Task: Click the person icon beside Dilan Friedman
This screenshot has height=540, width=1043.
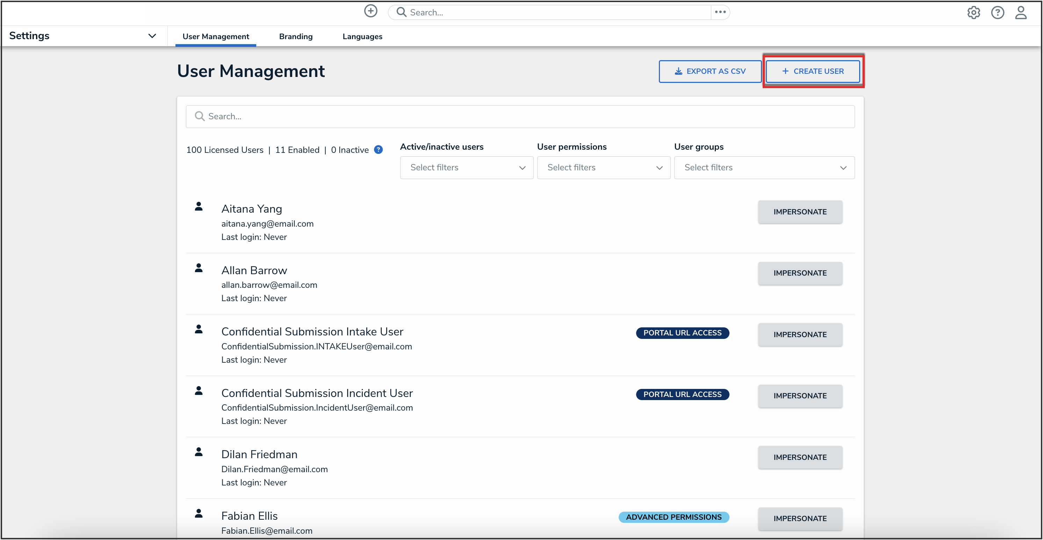Action: 199,452
